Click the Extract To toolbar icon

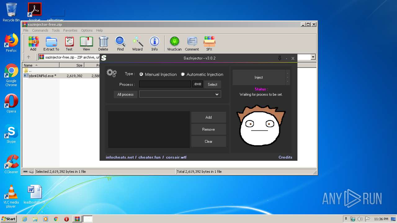tap(51, 43)
